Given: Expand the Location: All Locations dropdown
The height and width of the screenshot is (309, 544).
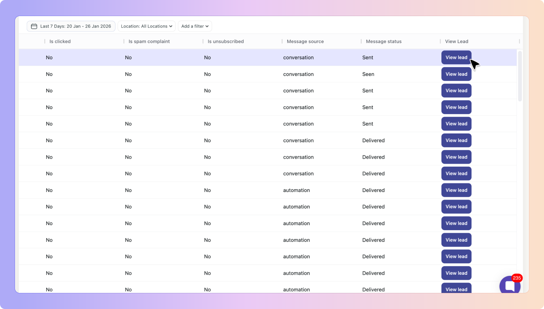Looking at the screenshot, I should [147, 26].
